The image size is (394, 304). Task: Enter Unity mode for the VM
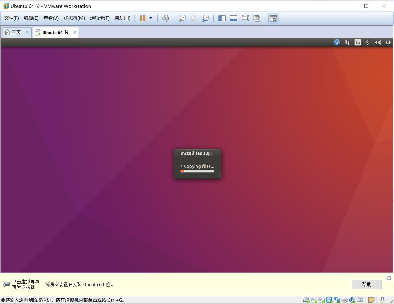coord(257,18)
